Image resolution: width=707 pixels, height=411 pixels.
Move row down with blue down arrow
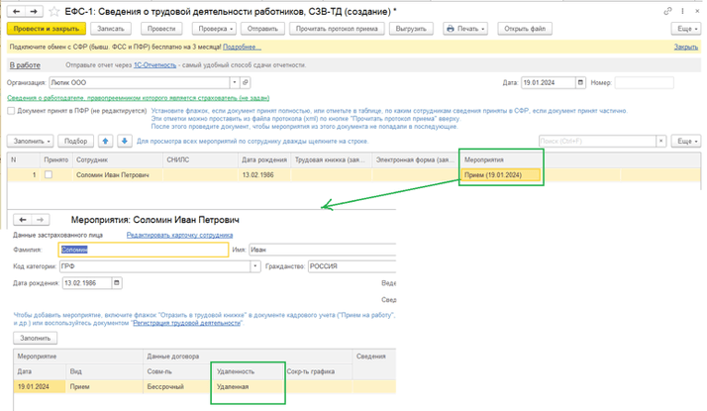124,141
